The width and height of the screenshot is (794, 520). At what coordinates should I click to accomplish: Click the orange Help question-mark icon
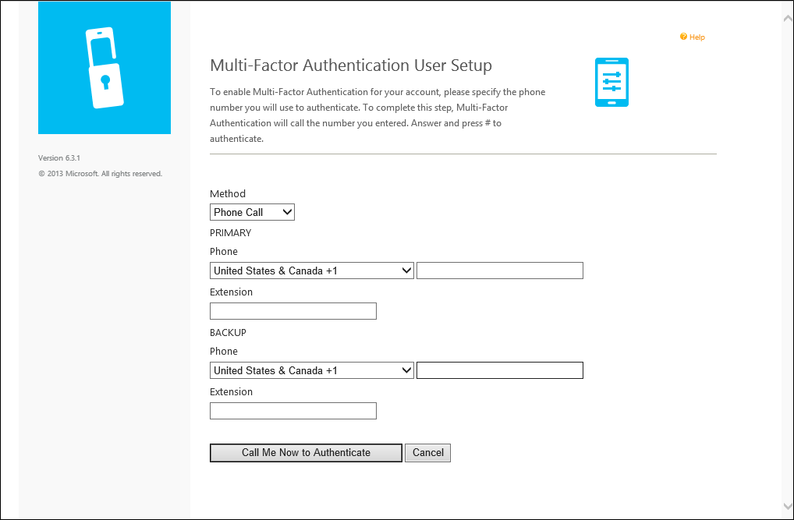click(683, 36)
